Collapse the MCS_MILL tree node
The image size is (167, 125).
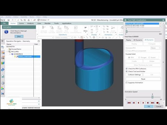7,51
